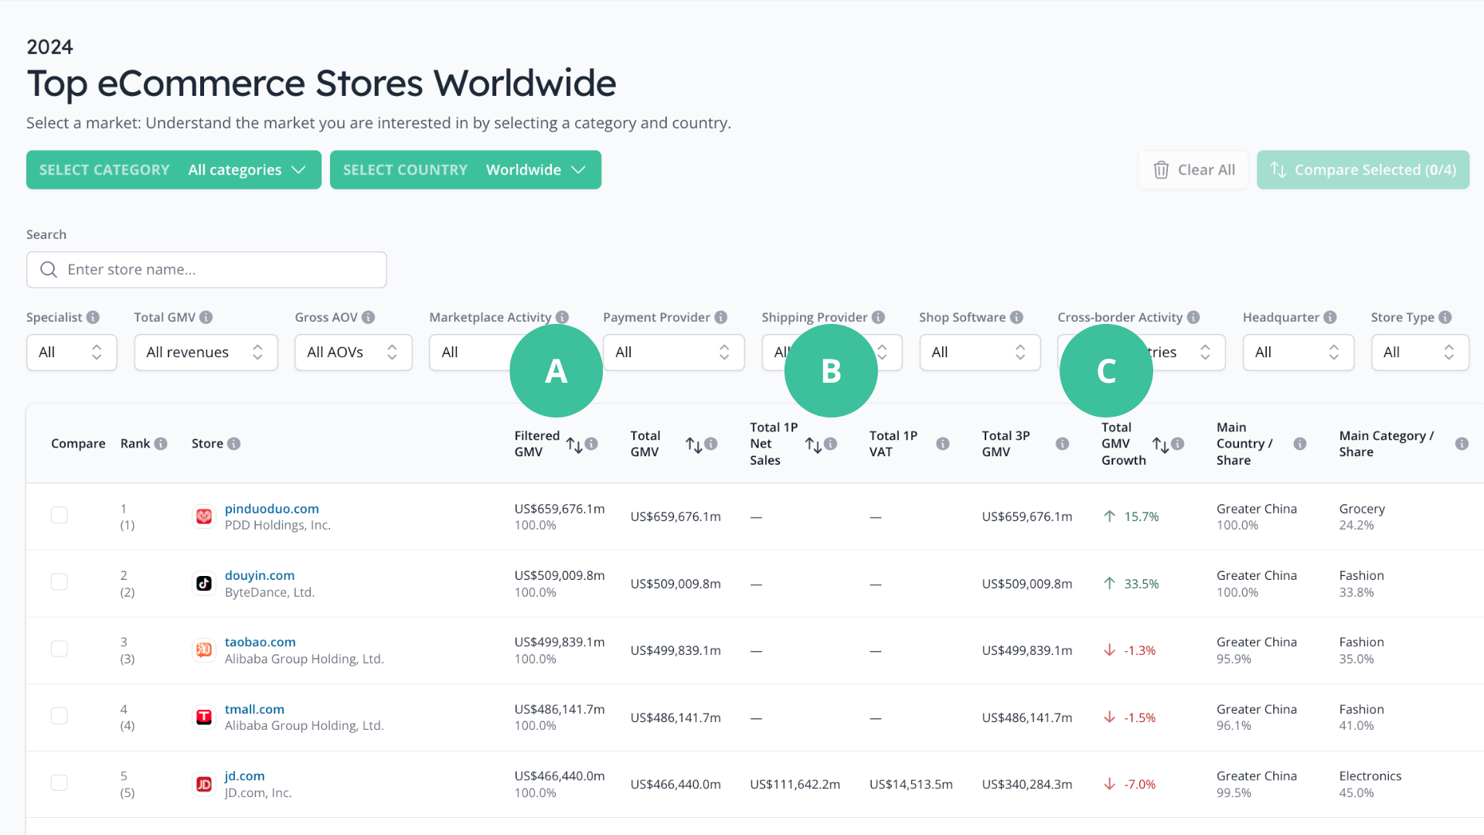Image resolution: width=1484 pixels, height=835 pixels.
Task: Open the Select Category dropdown
Action: point(174,170)
